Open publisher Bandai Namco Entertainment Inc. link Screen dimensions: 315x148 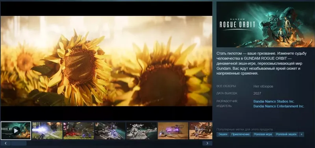coord(279,106)
